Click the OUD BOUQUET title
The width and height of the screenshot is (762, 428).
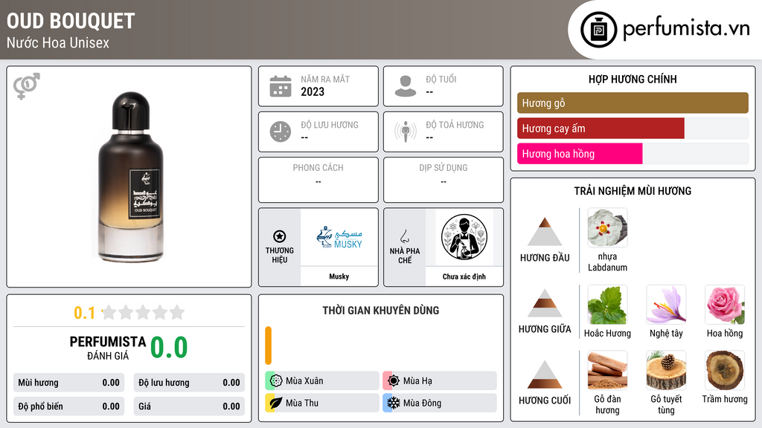coord(71,21)
